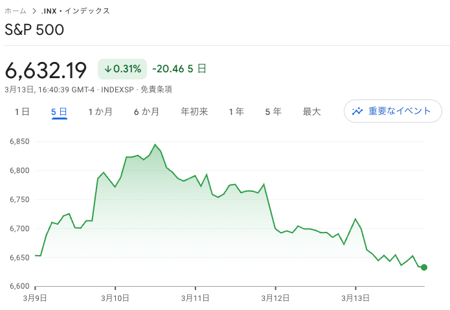The image size is (450, 310).
Task: Select the 5年 time range tab
Action: [x=273, y=112]
